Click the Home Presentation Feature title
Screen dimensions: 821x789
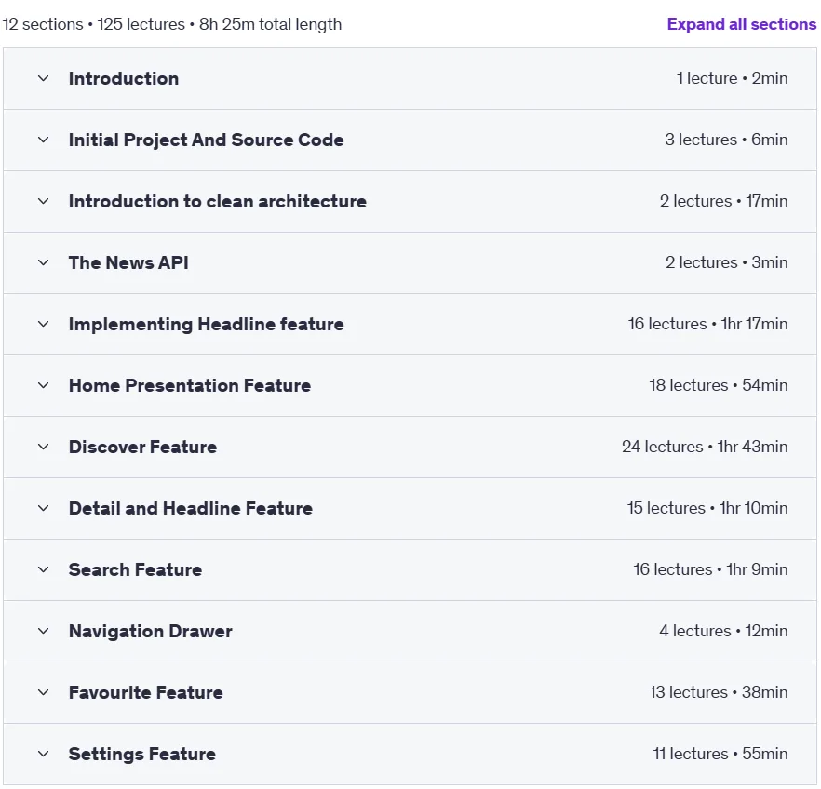point(190,385)
